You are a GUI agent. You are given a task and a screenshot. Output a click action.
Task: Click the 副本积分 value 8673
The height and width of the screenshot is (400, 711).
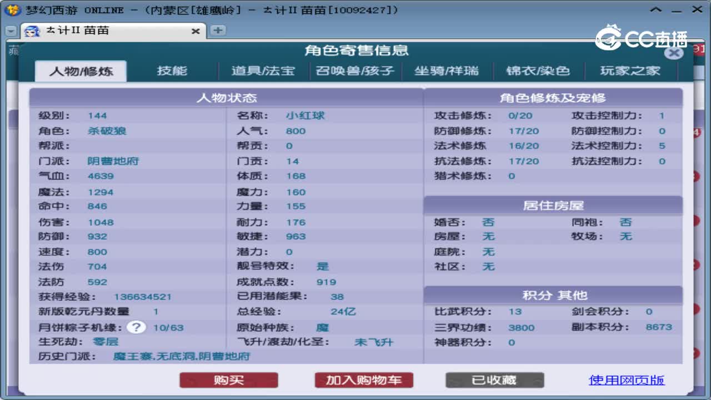(659, 327)
